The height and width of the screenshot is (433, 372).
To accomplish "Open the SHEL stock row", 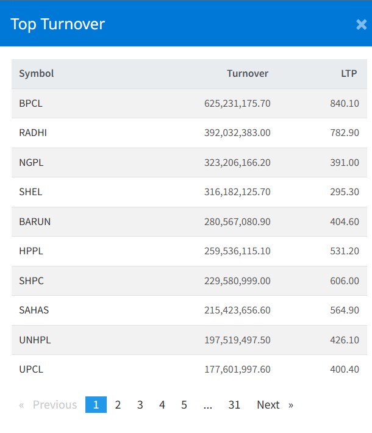I will pyautogui.click(x=31, y=192).
